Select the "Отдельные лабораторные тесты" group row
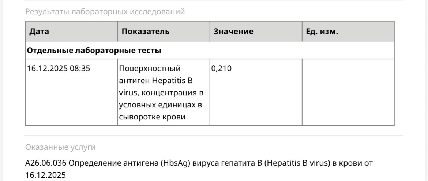 pyautogui.click(x=94, y=50)
